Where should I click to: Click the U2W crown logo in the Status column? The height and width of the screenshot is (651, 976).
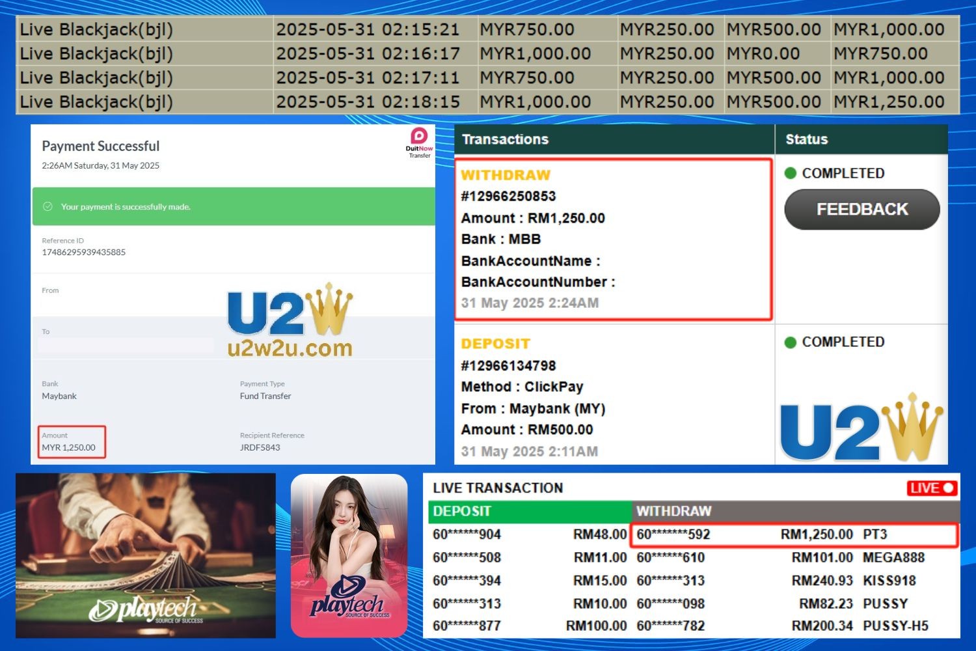pyautogui.click(x=861, y=428)
